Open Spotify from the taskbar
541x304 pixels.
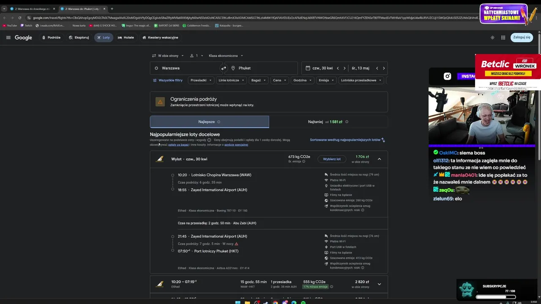point(303,302)
